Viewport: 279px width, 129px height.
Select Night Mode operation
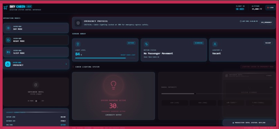click(x=36, y=40)
